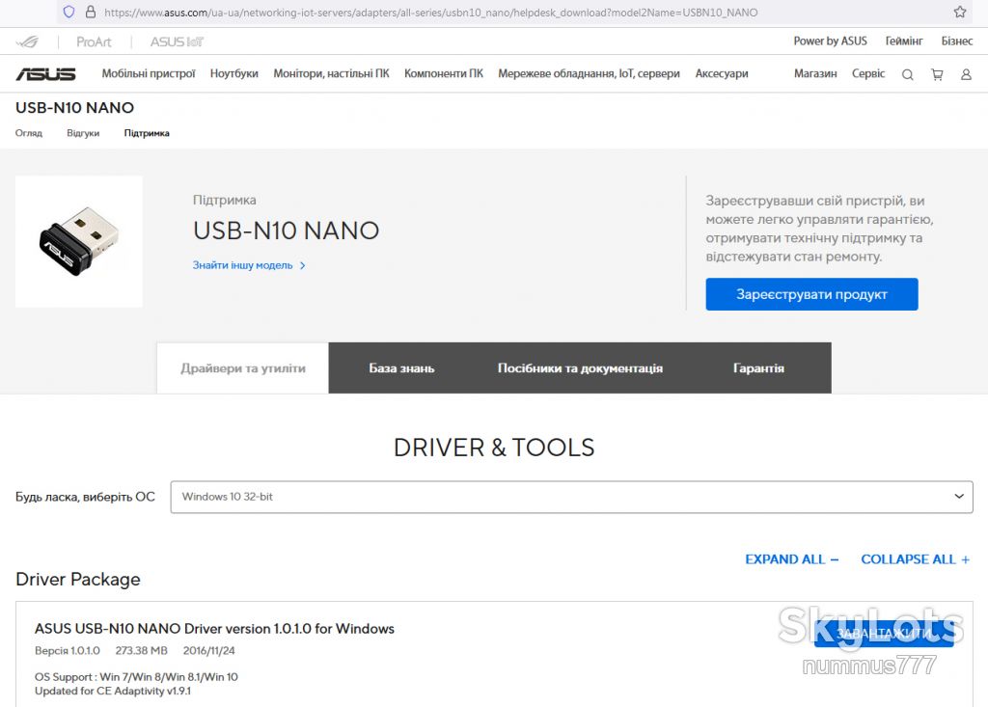The width and height of the screenshot is (988, 707).
Task: Open the OS selection dropdown
Action: pos(571,497)
